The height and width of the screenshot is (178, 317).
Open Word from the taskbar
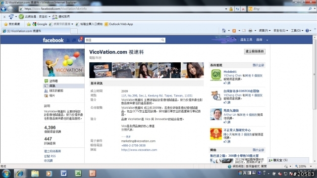click(x=63, y=174)
